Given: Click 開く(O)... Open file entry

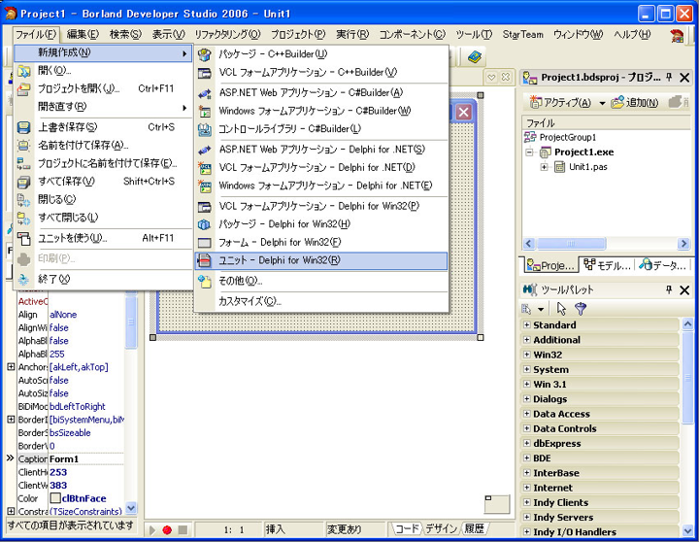Looking at the screenshot, I should point(103,71).
